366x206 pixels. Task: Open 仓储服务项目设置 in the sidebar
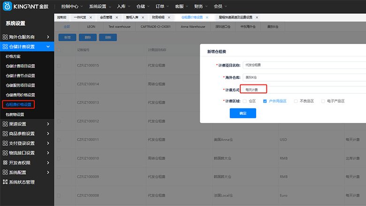(x=20, y=85)
